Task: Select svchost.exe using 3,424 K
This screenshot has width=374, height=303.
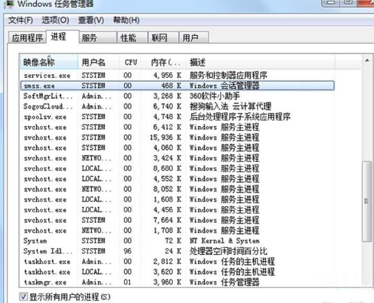Action: point(177,158)
